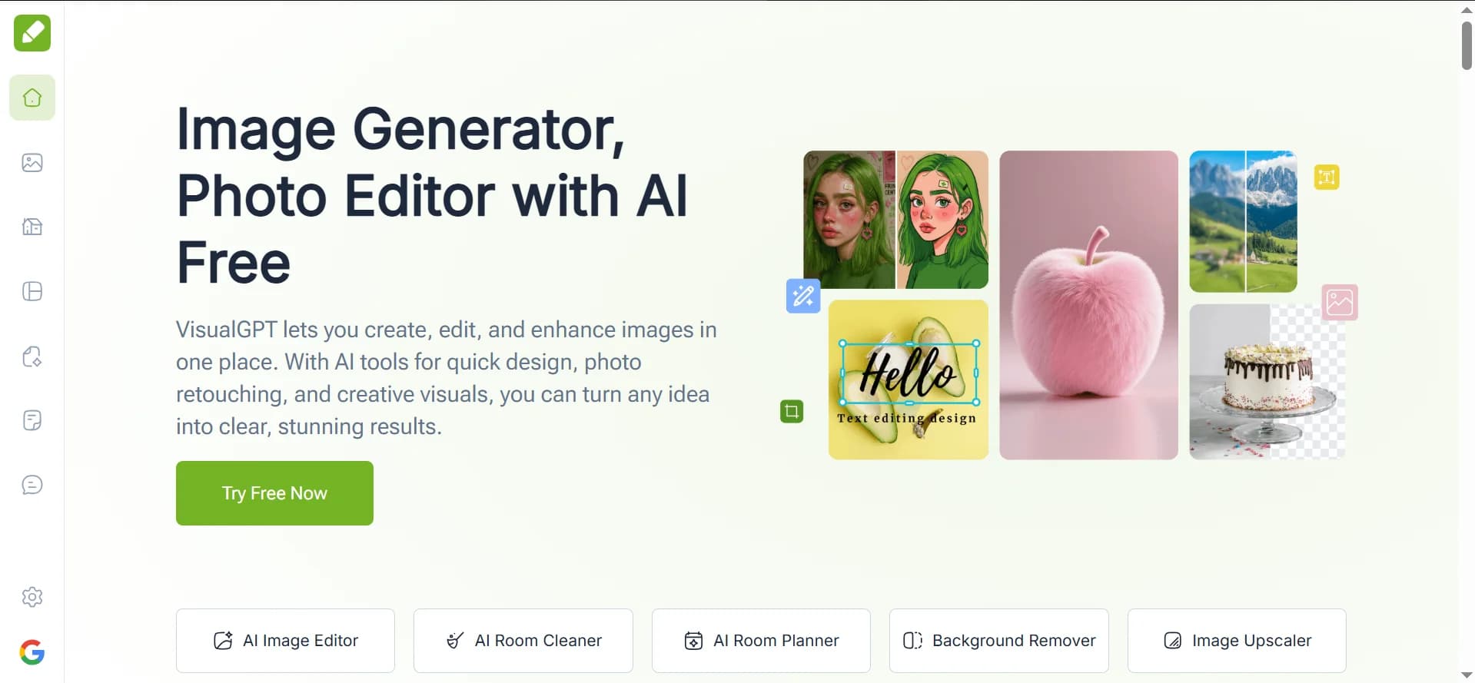The width and height of the screenshot is (1475, 683).
Task: Open the chat bubble sidebar icon
Action: [x=32, y=485]
